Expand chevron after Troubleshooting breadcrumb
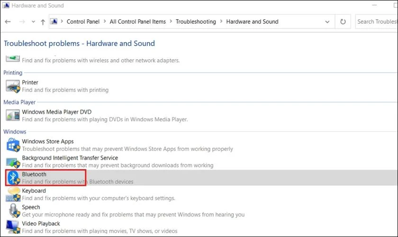Image resolution: width=398 pixels, height=237 pixels. (221, 22)
